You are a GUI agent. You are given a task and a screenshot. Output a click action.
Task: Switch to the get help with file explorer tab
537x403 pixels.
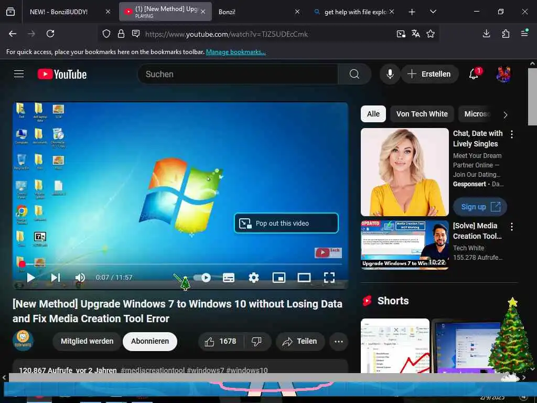(356, 12)
